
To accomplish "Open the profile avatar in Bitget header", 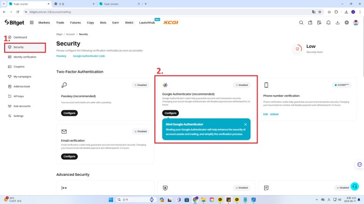I will [356, 23].
